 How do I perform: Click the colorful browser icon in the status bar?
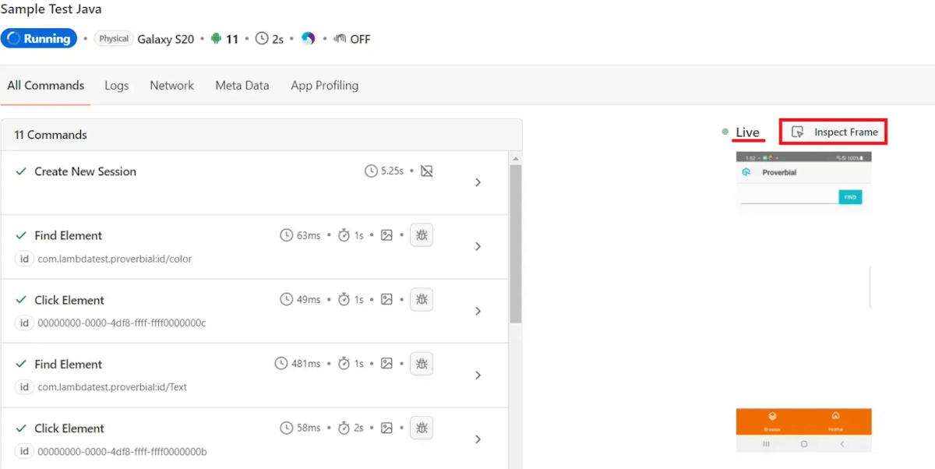[x=309, y=38]
